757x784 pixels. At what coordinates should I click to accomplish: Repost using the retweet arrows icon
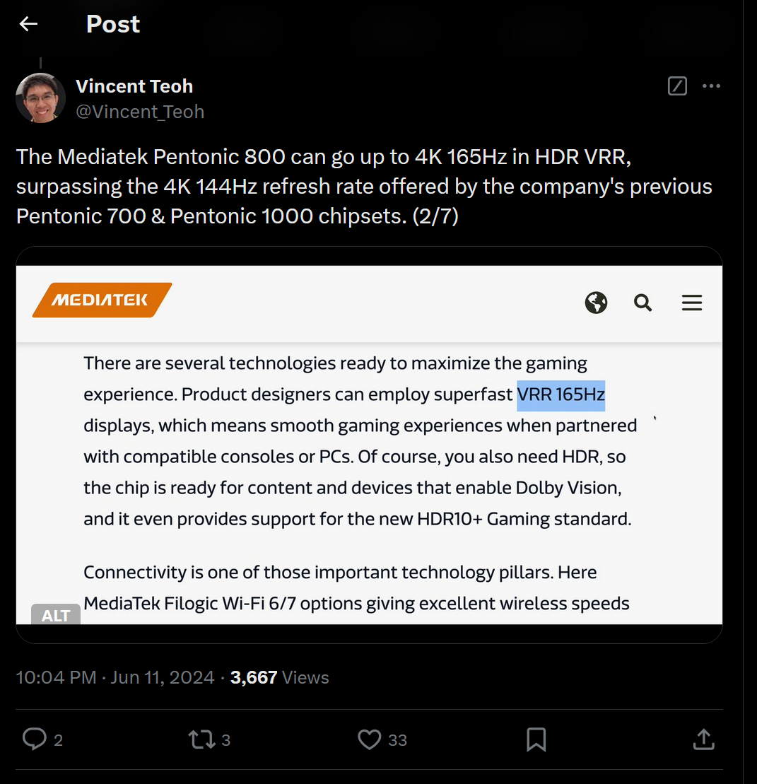201,739
